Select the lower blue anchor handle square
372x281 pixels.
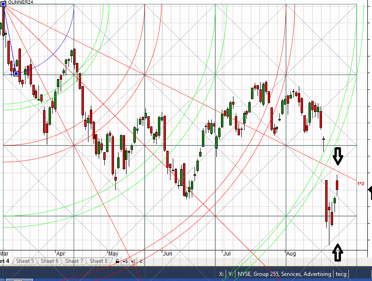point(16,73)
